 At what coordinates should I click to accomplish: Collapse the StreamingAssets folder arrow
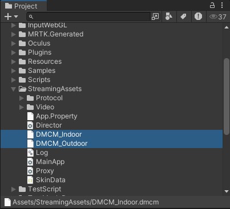click(13, 89)
